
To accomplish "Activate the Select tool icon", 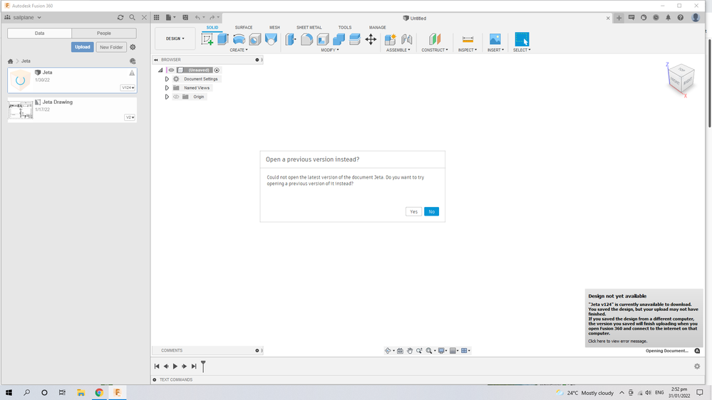I will (522, 39).
